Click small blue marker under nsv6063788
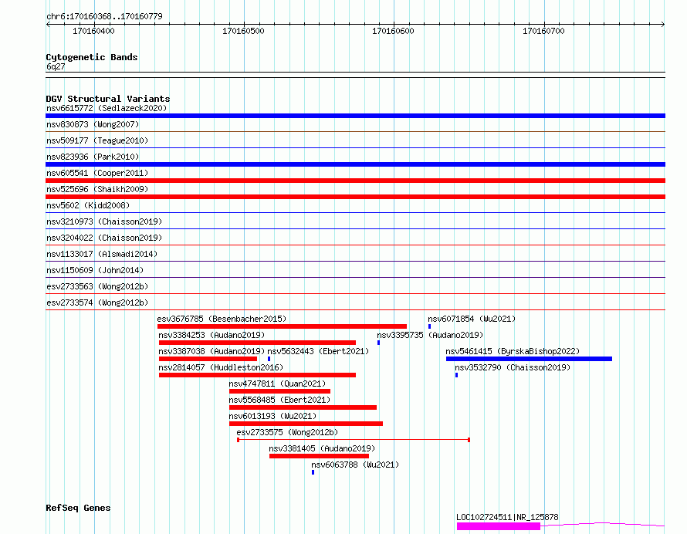This screenshot has width=687, height=534. (x=313, y=472)
